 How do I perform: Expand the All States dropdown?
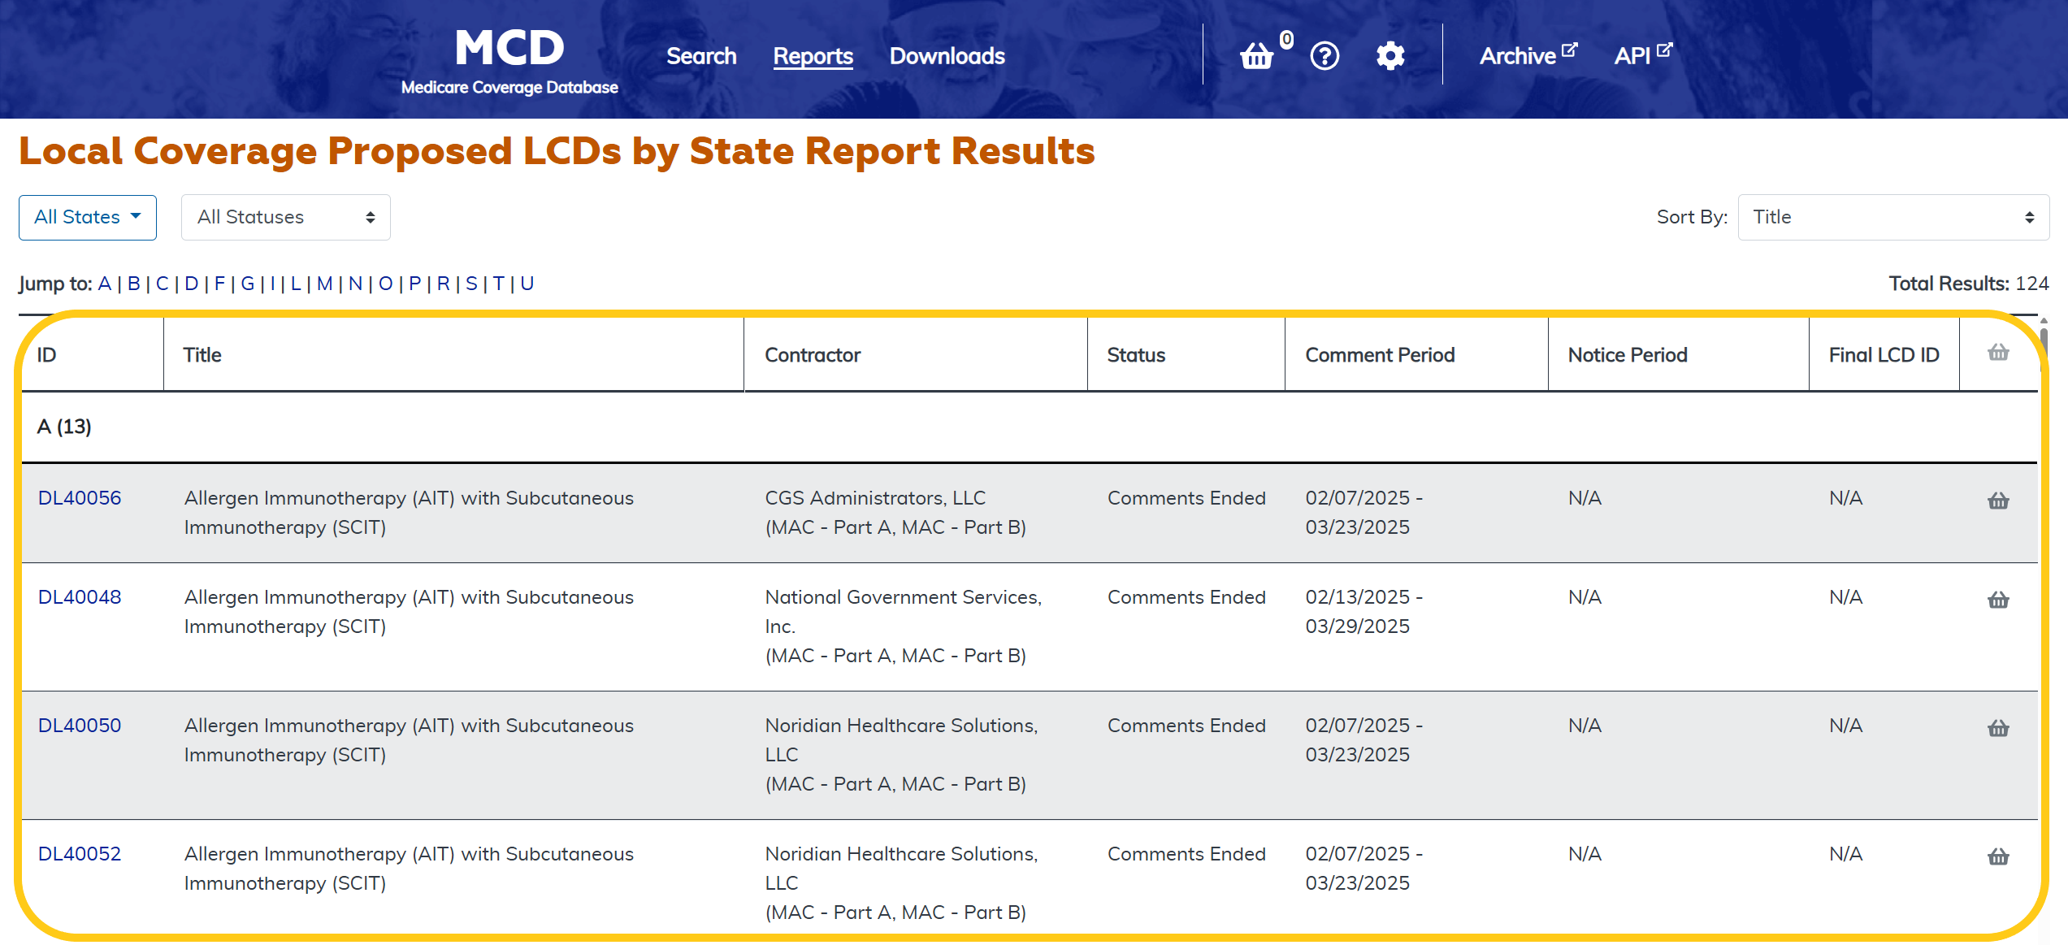(88, 217)
